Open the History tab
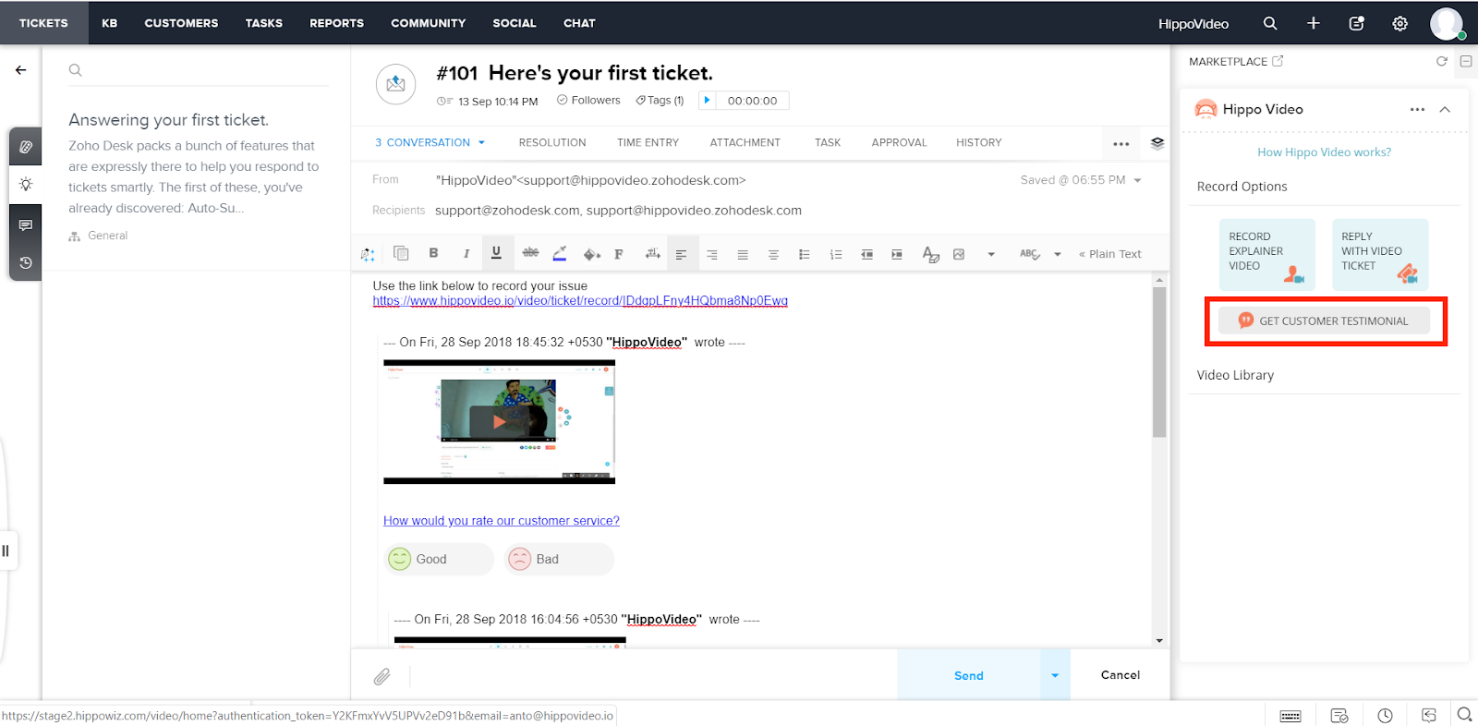1478x726 pixels. (978, 143)
